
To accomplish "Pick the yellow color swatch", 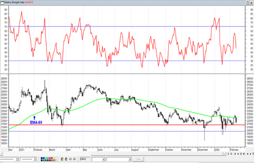I will [54, 158].
